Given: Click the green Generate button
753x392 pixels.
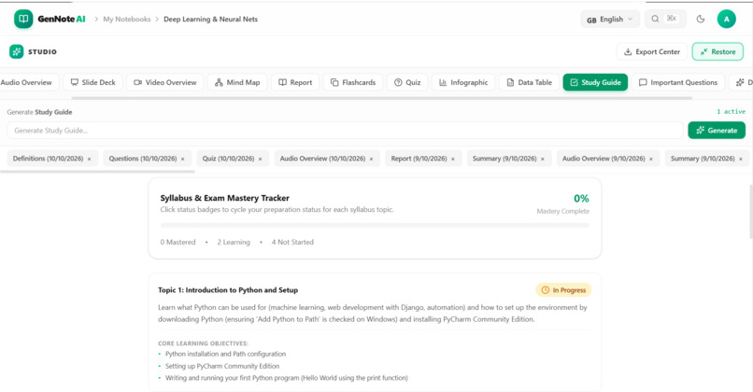Looking at the screenshot, I should click(x=717, y=131).
